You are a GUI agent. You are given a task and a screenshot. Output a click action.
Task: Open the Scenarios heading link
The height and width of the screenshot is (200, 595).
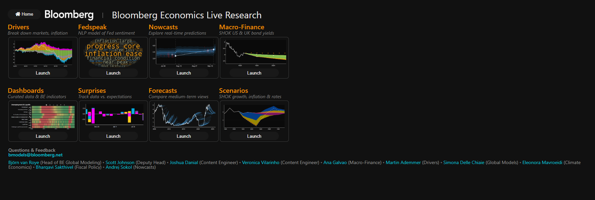[234, 91]
